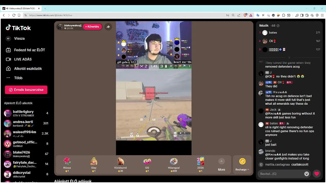Select second-ranked viewer Oli

(290, 41)
